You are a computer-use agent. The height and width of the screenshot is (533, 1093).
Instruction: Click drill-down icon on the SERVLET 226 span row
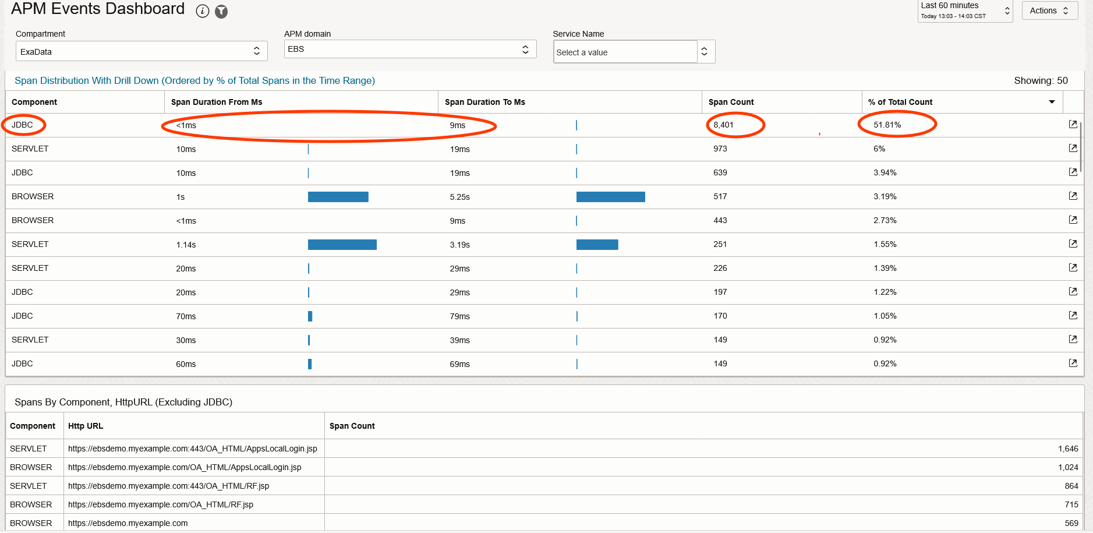(1073, 268)
